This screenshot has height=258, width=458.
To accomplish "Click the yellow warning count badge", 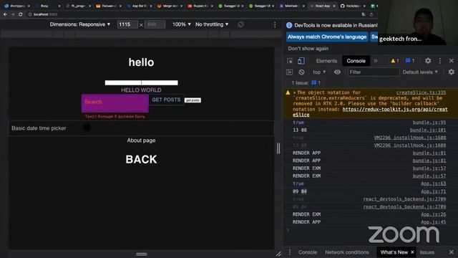I will point(394,61).
